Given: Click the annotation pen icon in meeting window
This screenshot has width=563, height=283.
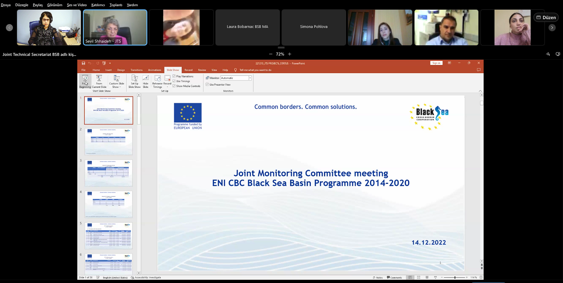Looking at the screenshot, I should pyautogui.click(x=548, y=54).
